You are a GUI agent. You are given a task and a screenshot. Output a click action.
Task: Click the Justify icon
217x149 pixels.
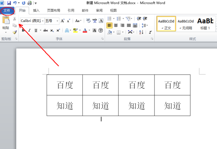(129, 25)
